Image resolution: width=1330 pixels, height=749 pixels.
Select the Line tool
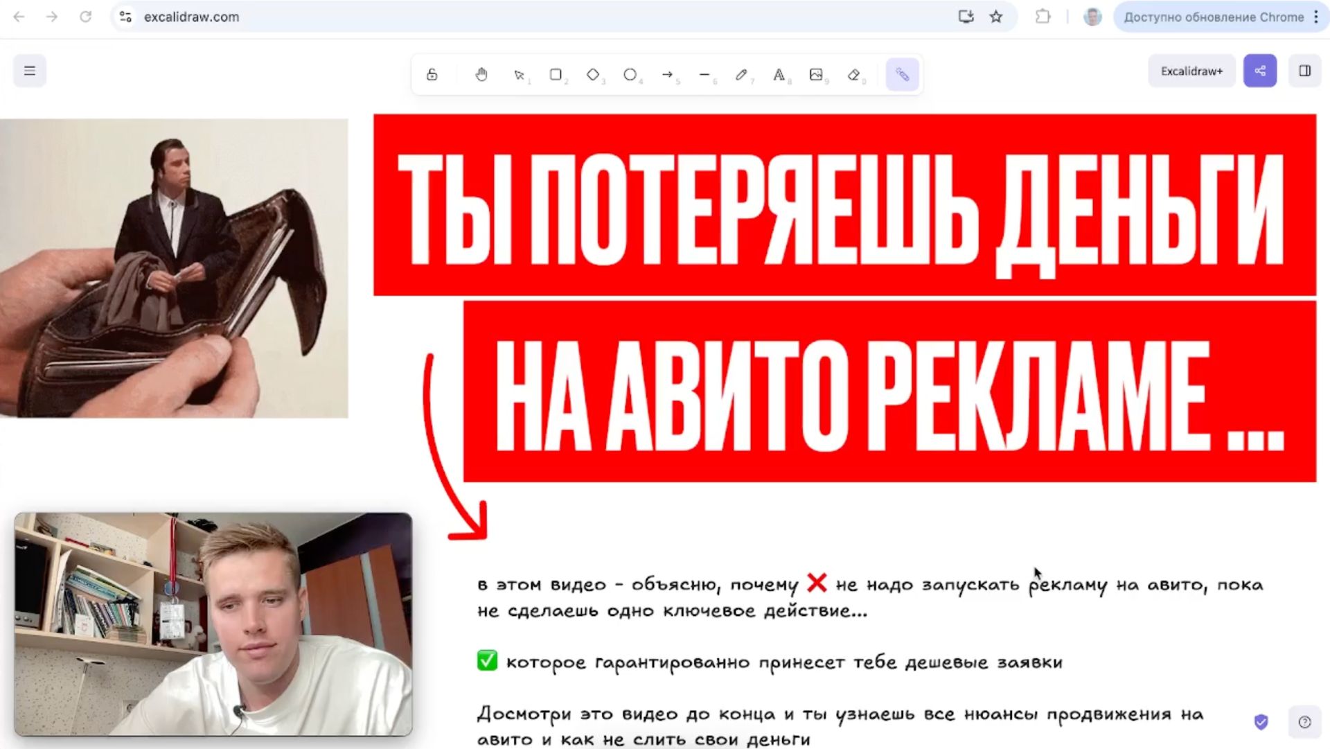coord(705,74)
